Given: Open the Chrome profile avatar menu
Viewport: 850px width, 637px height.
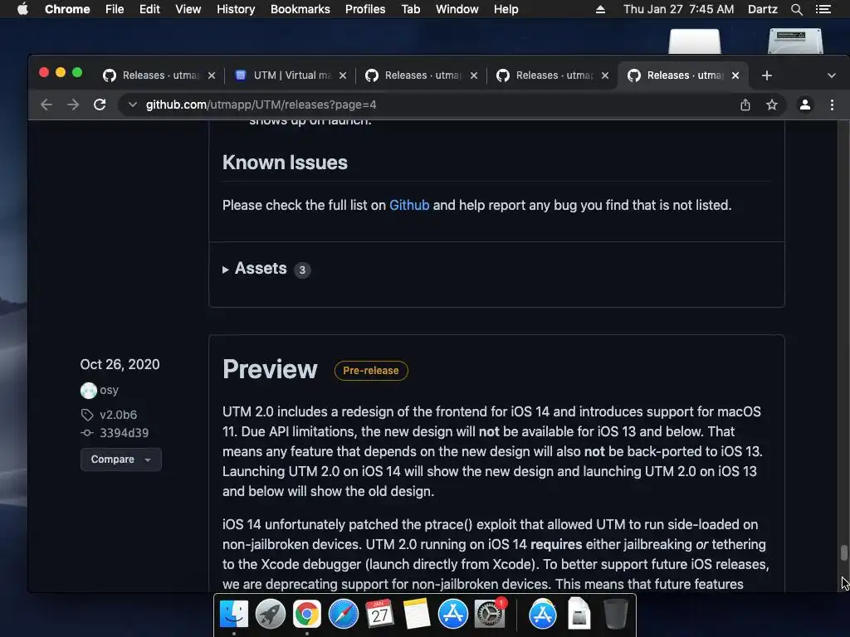Looking at the screenshot, I should (x=805, y=105).
